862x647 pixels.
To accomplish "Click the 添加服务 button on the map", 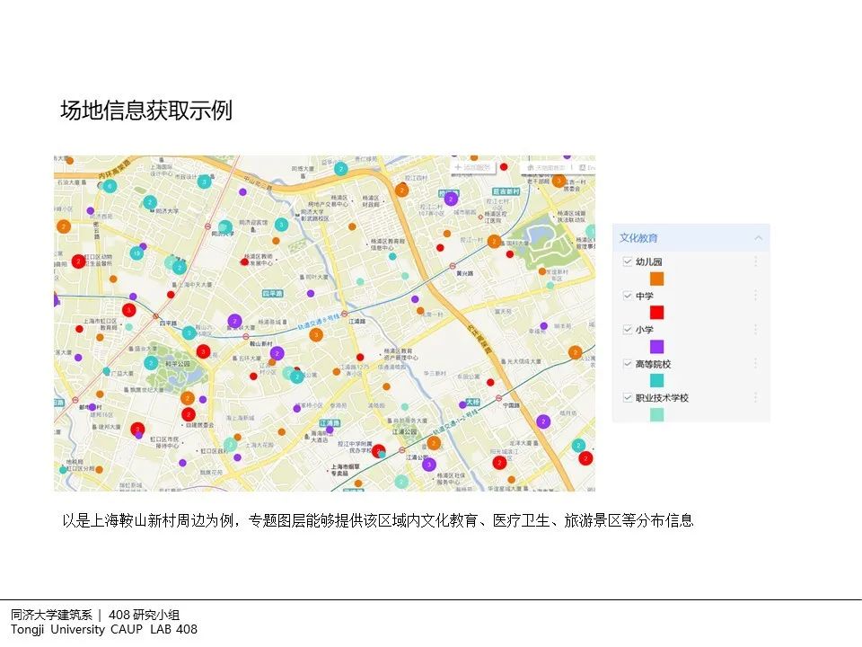I will tap(473, 167).
